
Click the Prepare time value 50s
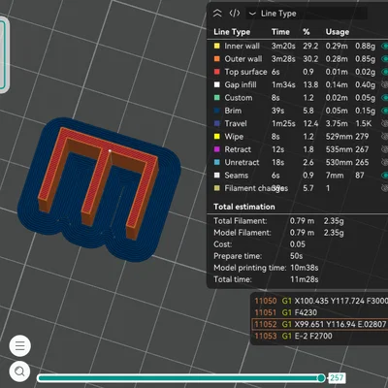(296, 256)
